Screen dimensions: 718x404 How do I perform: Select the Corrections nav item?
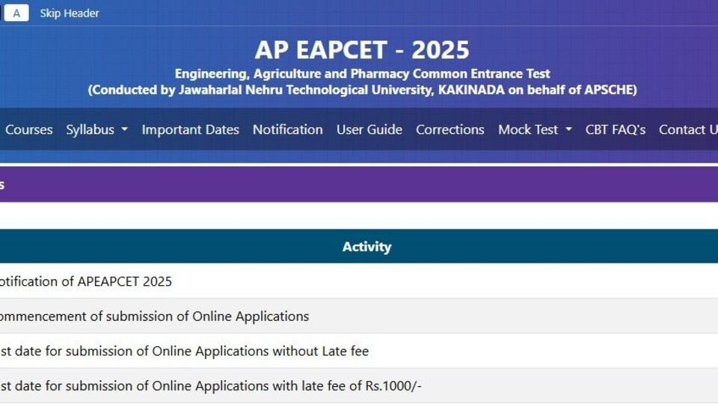[449, 129]
